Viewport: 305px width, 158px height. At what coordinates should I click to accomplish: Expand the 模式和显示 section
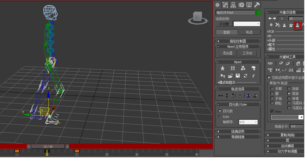[x=226, y=82]
